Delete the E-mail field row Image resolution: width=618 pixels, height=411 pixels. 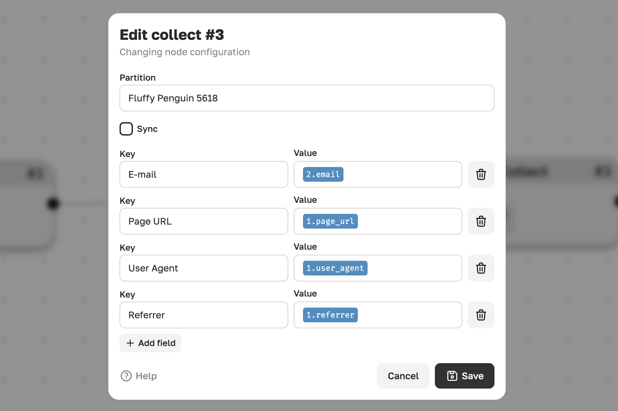(x=481, y=174)
